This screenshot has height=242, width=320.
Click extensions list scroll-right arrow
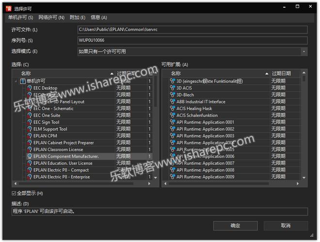coord(298,183)
